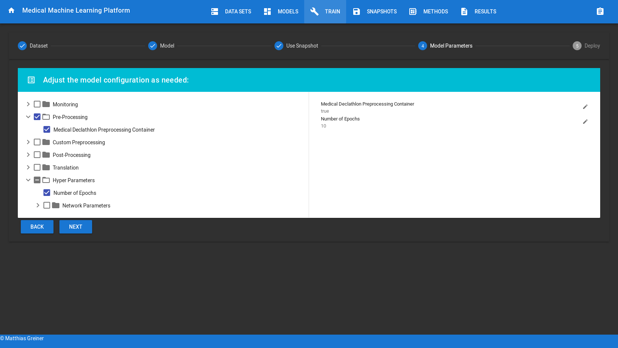Toggle the Hyper Parameters indeterminate checkbox

(37, 180)
